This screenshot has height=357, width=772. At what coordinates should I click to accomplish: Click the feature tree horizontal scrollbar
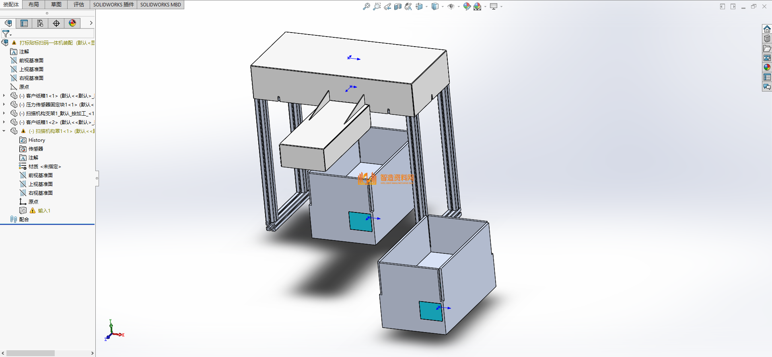[31, 353]
